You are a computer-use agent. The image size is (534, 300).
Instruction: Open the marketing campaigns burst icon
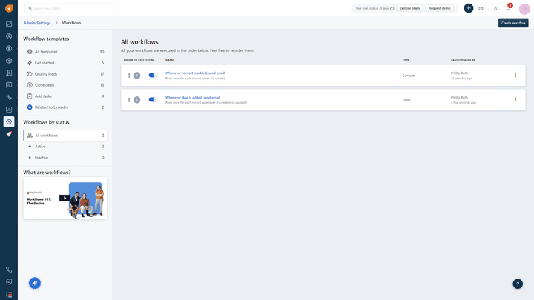pos(9,97)
